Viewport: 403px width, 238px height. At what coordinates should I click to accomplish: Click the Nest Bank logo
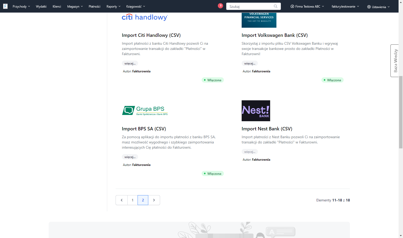pos(256,111)
